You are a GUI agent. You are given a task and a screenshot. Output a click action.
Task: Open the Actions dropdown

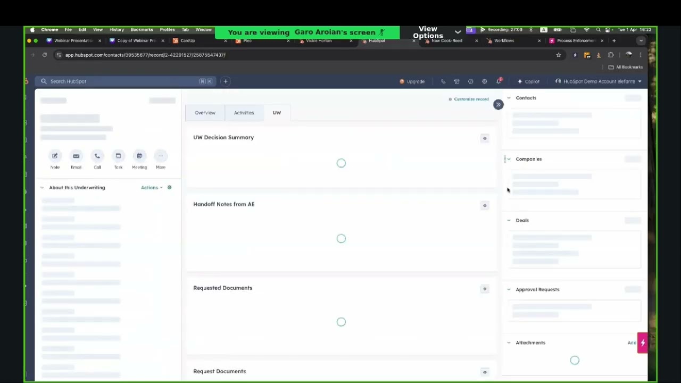152,187
